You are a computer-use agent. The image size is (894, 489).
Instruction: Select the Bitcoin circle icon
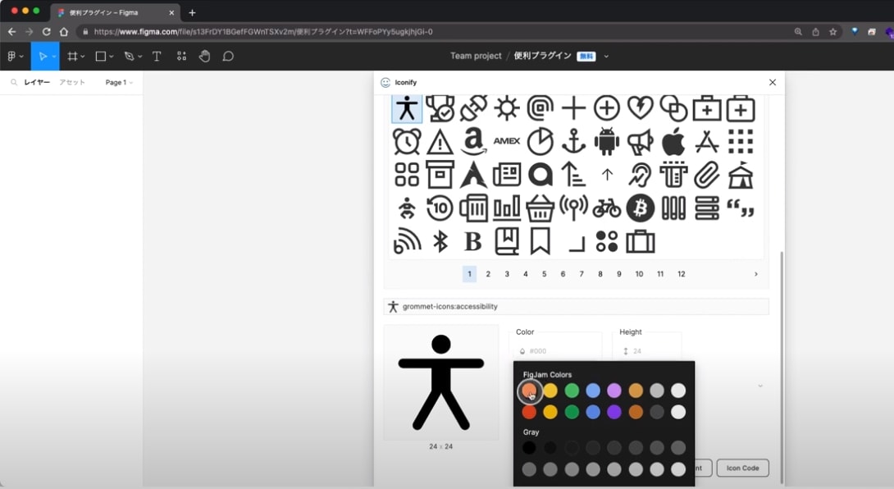pos(641,208)
